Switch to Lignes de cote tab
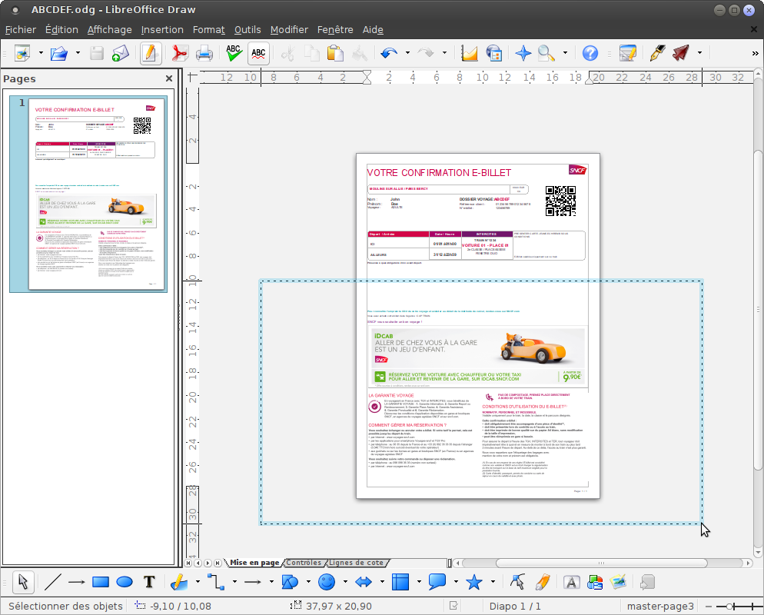This screenshot has height=615, width=764. (356, 563)
